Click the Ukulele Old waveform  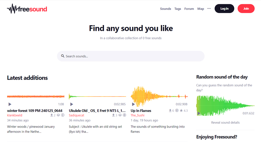(97, 96)
